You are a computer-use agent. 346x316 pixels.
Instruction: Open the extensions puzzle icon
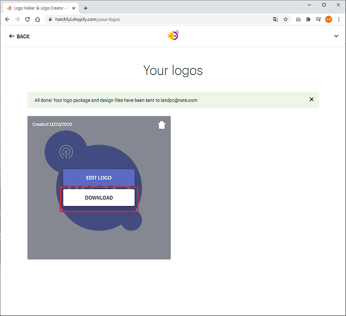tap(308, 19)
